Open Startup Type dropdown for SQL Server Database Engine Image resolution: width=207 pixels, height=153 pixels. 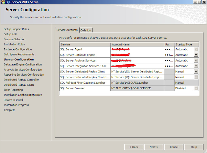point(196,55)
